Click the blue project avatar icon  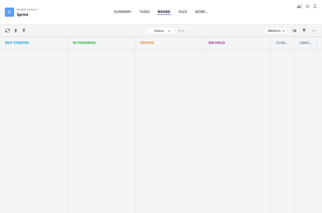click(x=9, y=12)
